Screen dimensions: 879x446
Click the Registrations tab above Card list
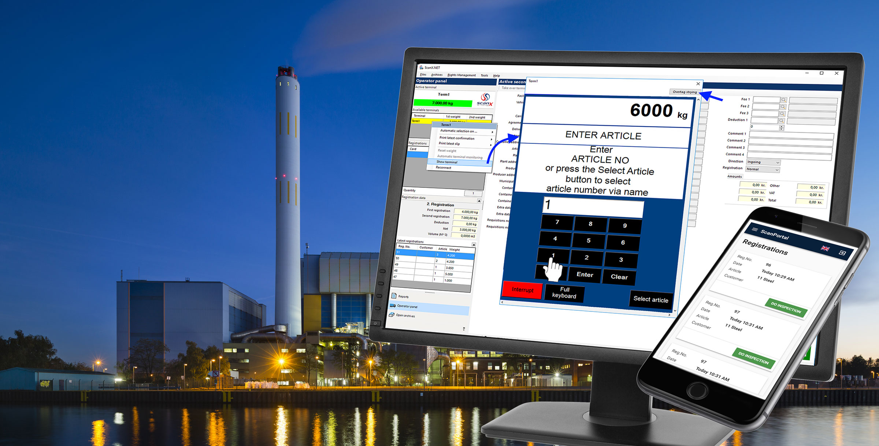pyautogui.click(x=418, y=143)
